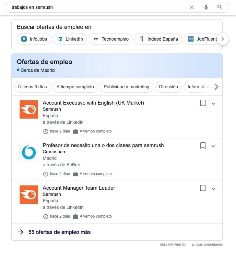The width and height of the screenshot is (236, 254).
Task: Start voice search with the microphone icon
Action: pyautogui.click(x=206, y=7)
